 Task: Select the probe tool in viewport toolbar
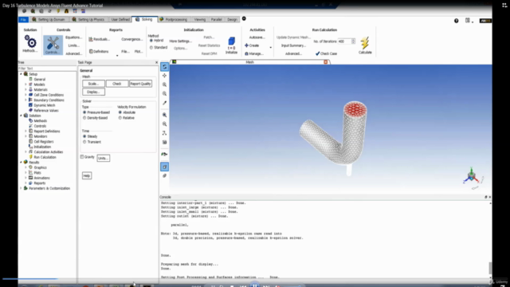pos(165,103)
